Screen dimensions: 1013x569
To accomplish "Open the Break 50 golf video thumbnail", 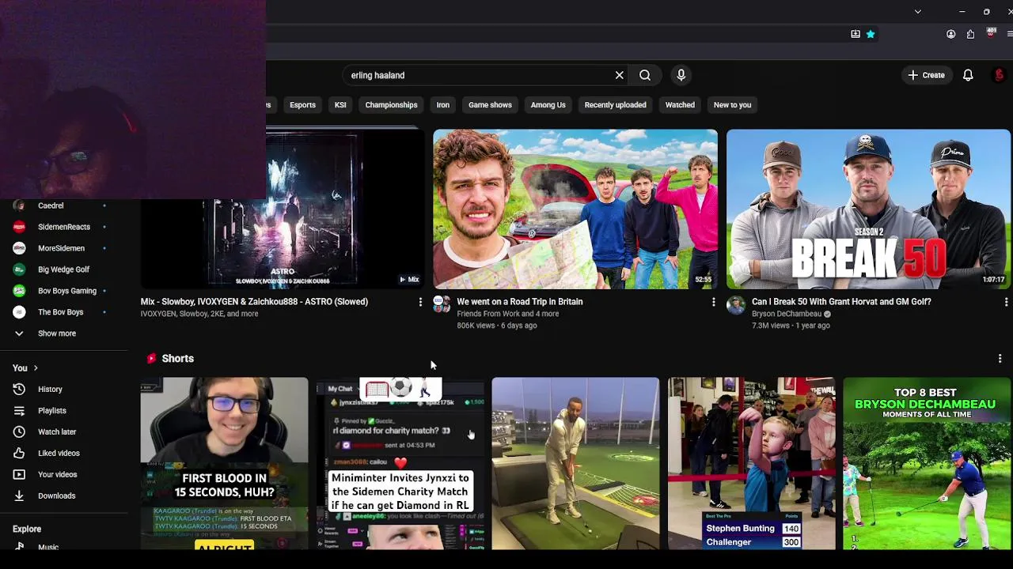I will click(868, 209).
